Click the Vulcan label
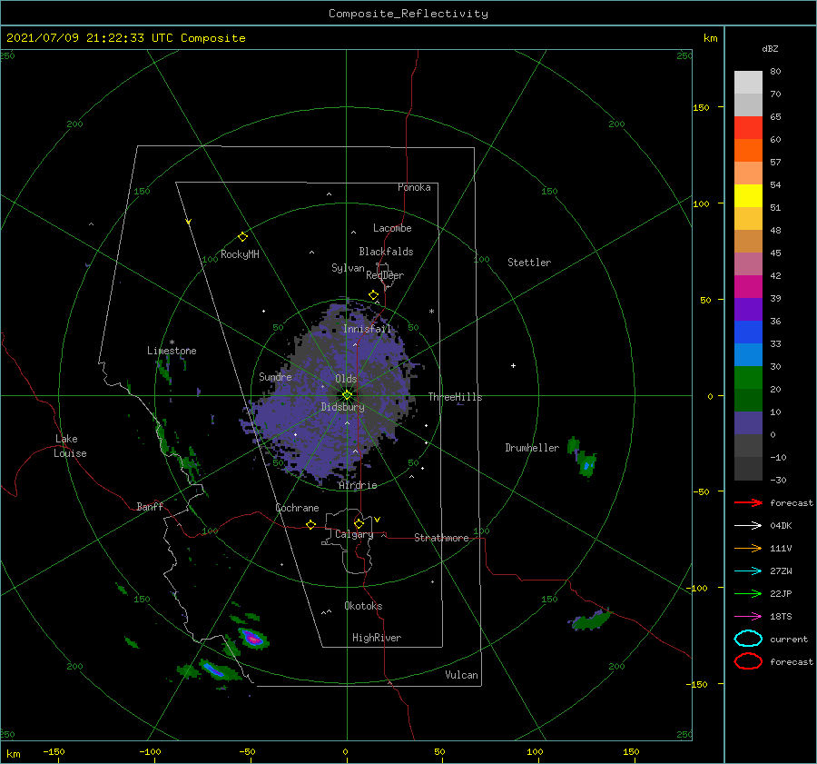The image size is (817, 764). click(x=462, y=675)
